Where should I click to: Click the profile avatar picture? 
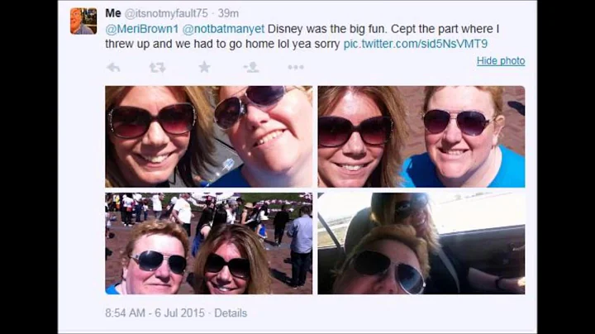tap(83, 21)
